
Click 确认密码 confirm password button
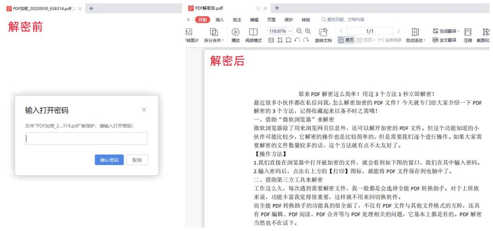[109, 160]
